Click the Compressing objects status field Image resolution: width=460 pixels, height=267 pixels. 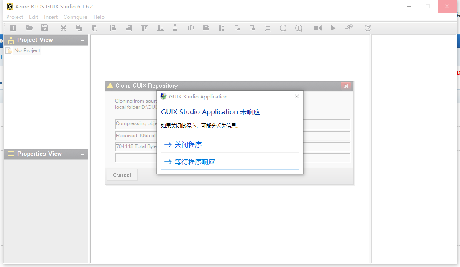pyautogui.click(x=233, y=124)
